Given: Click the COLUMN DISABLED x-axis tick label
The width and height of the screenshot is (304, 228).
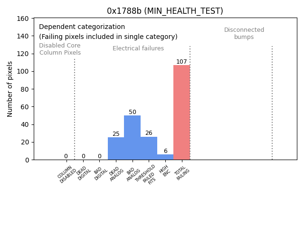Looking at the screenshot, I should point(66,174).
